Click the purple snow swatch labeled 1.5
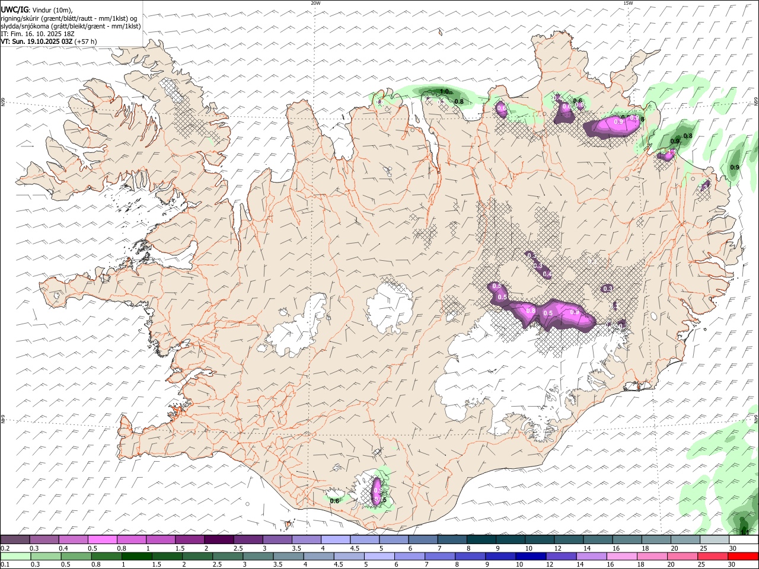The width and height of the screenshot is (759, 569). (x=190, y=539)
